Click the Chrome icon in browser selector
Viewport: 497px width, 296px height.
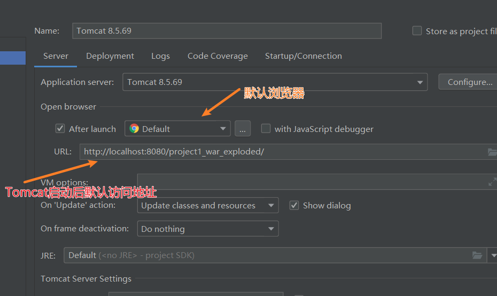pos(134,128)
